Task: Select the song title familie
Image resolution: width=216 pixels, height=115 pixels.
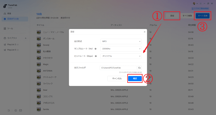Action: [x=46, y=109]
